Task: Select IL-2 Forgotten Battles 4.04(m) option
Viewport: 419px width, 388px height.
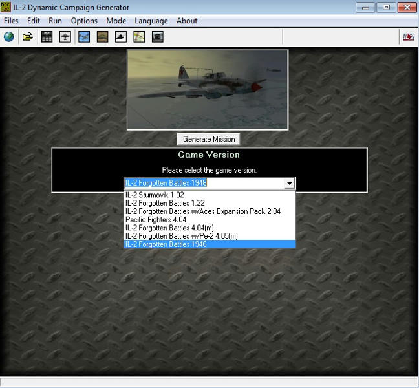Action: 209,228
